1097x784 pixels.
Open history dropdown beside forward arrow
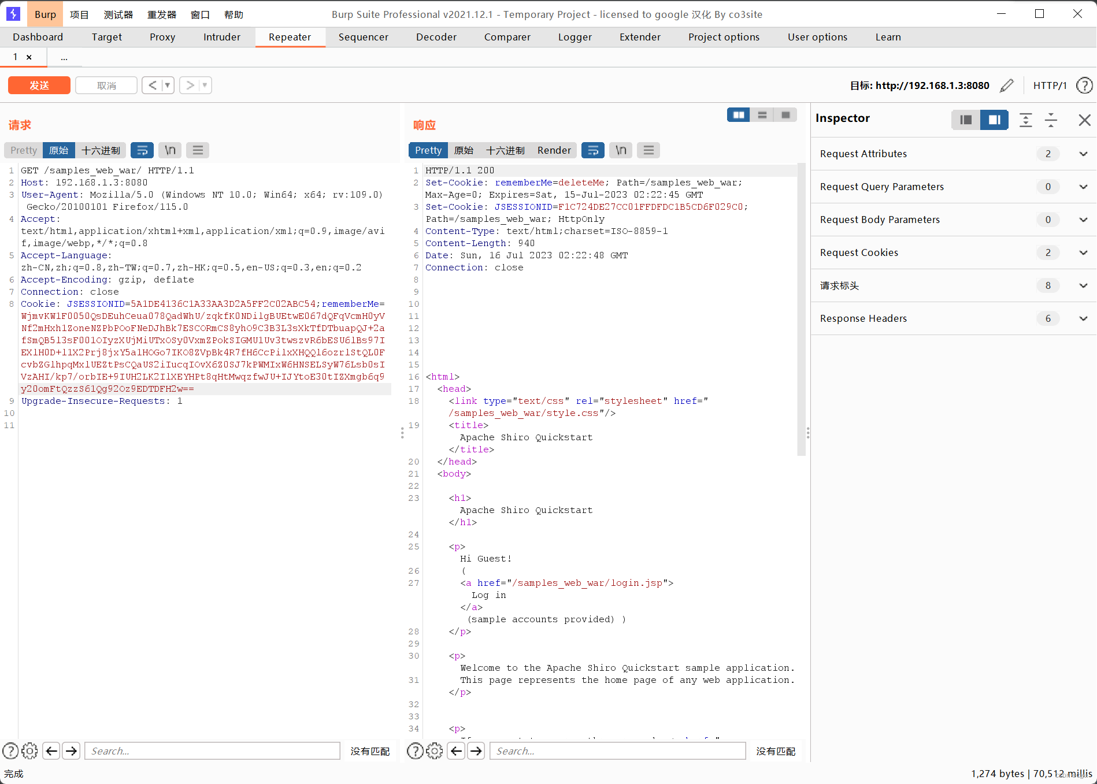[x=205, y=86]
